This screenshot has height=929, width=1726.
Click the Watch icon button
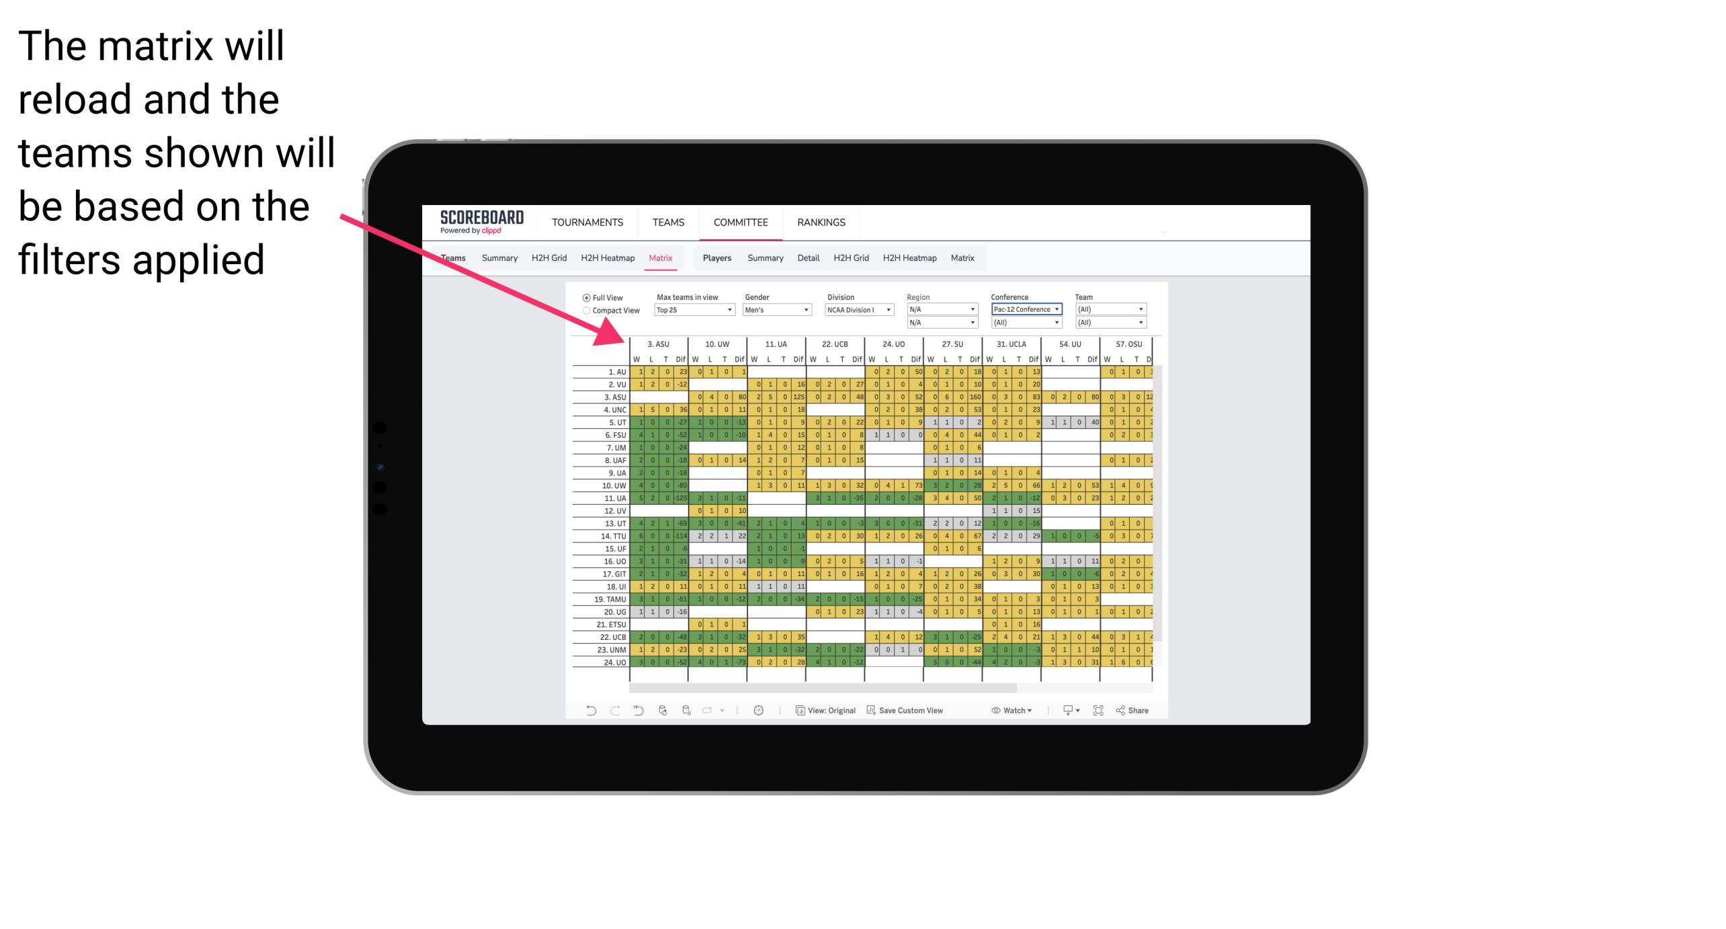coord(1004,714)
